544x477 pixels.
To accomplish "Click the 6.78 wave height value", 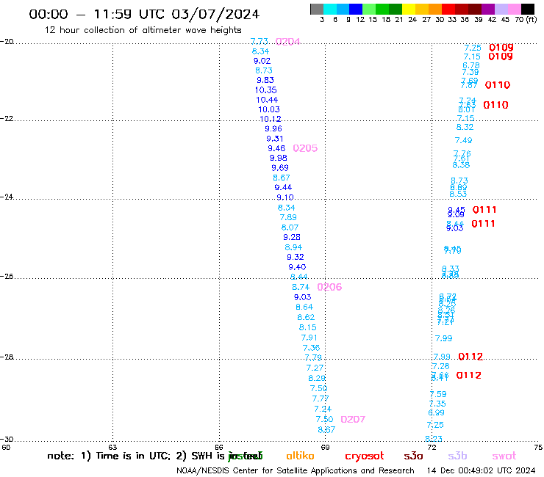I will tap(471, 65).
